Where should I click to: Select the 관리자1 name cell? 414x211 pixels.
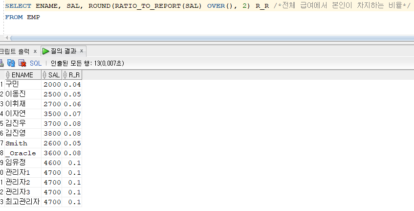(23, 172)
